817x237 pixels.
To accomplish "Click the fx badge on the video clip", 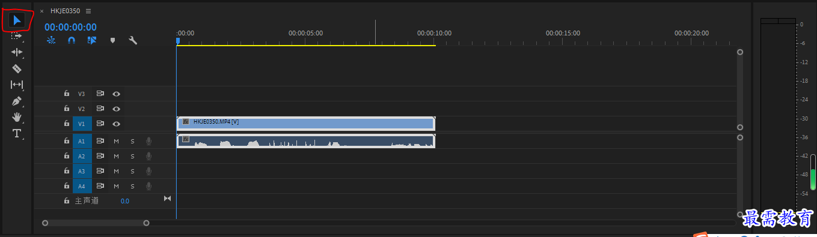I will 186,121.
